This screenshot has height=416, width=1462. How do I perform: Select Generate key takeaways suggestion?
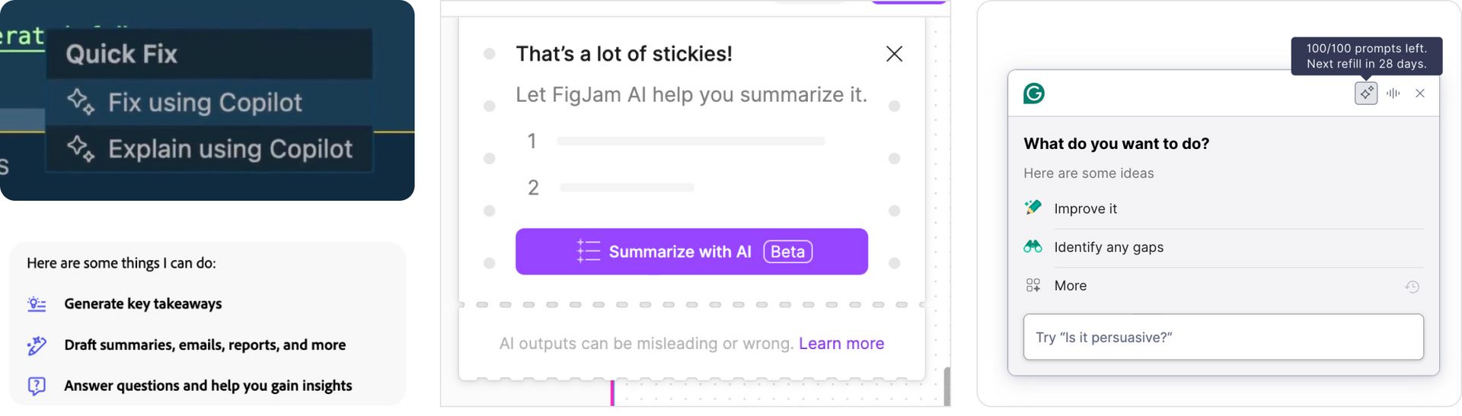(x=143, y=304)
